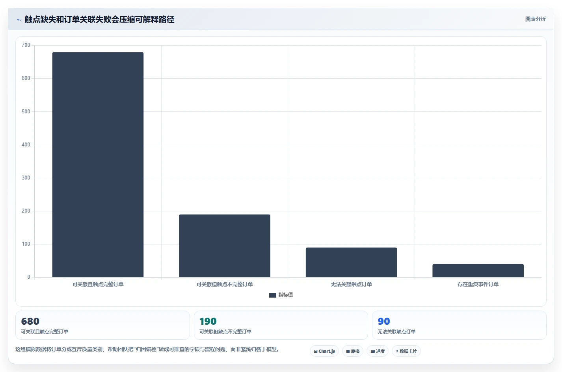Viewport: 562px width, 372px height.
Task: Click 可关联但触点不完整订单 label in 190 card
Action: [225, 332]
